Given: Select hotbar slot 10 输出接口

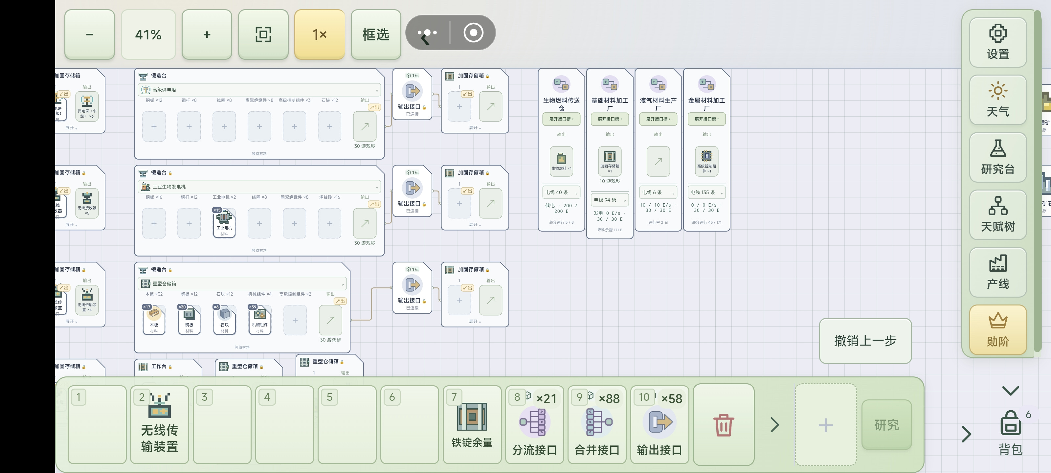Looking at the screenshot, I should pyautogui.click(x=659, y=424).
